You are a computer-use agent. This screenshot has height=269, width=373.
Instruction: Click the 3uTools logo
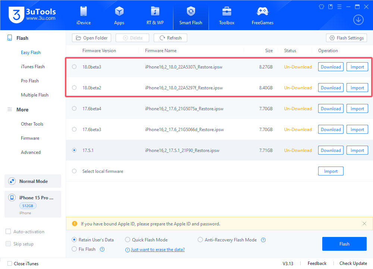coord(32,15)
